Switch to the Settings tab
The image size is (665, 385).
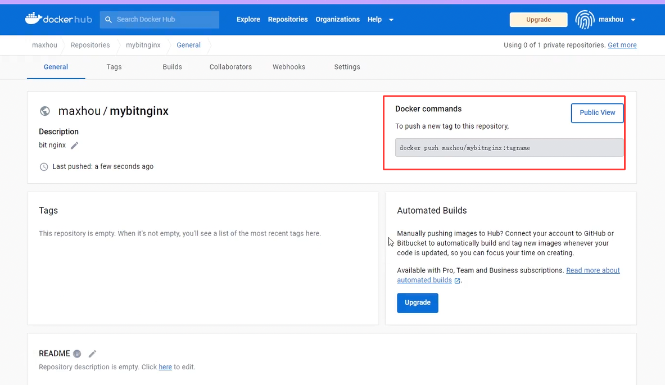click(347, 67)
